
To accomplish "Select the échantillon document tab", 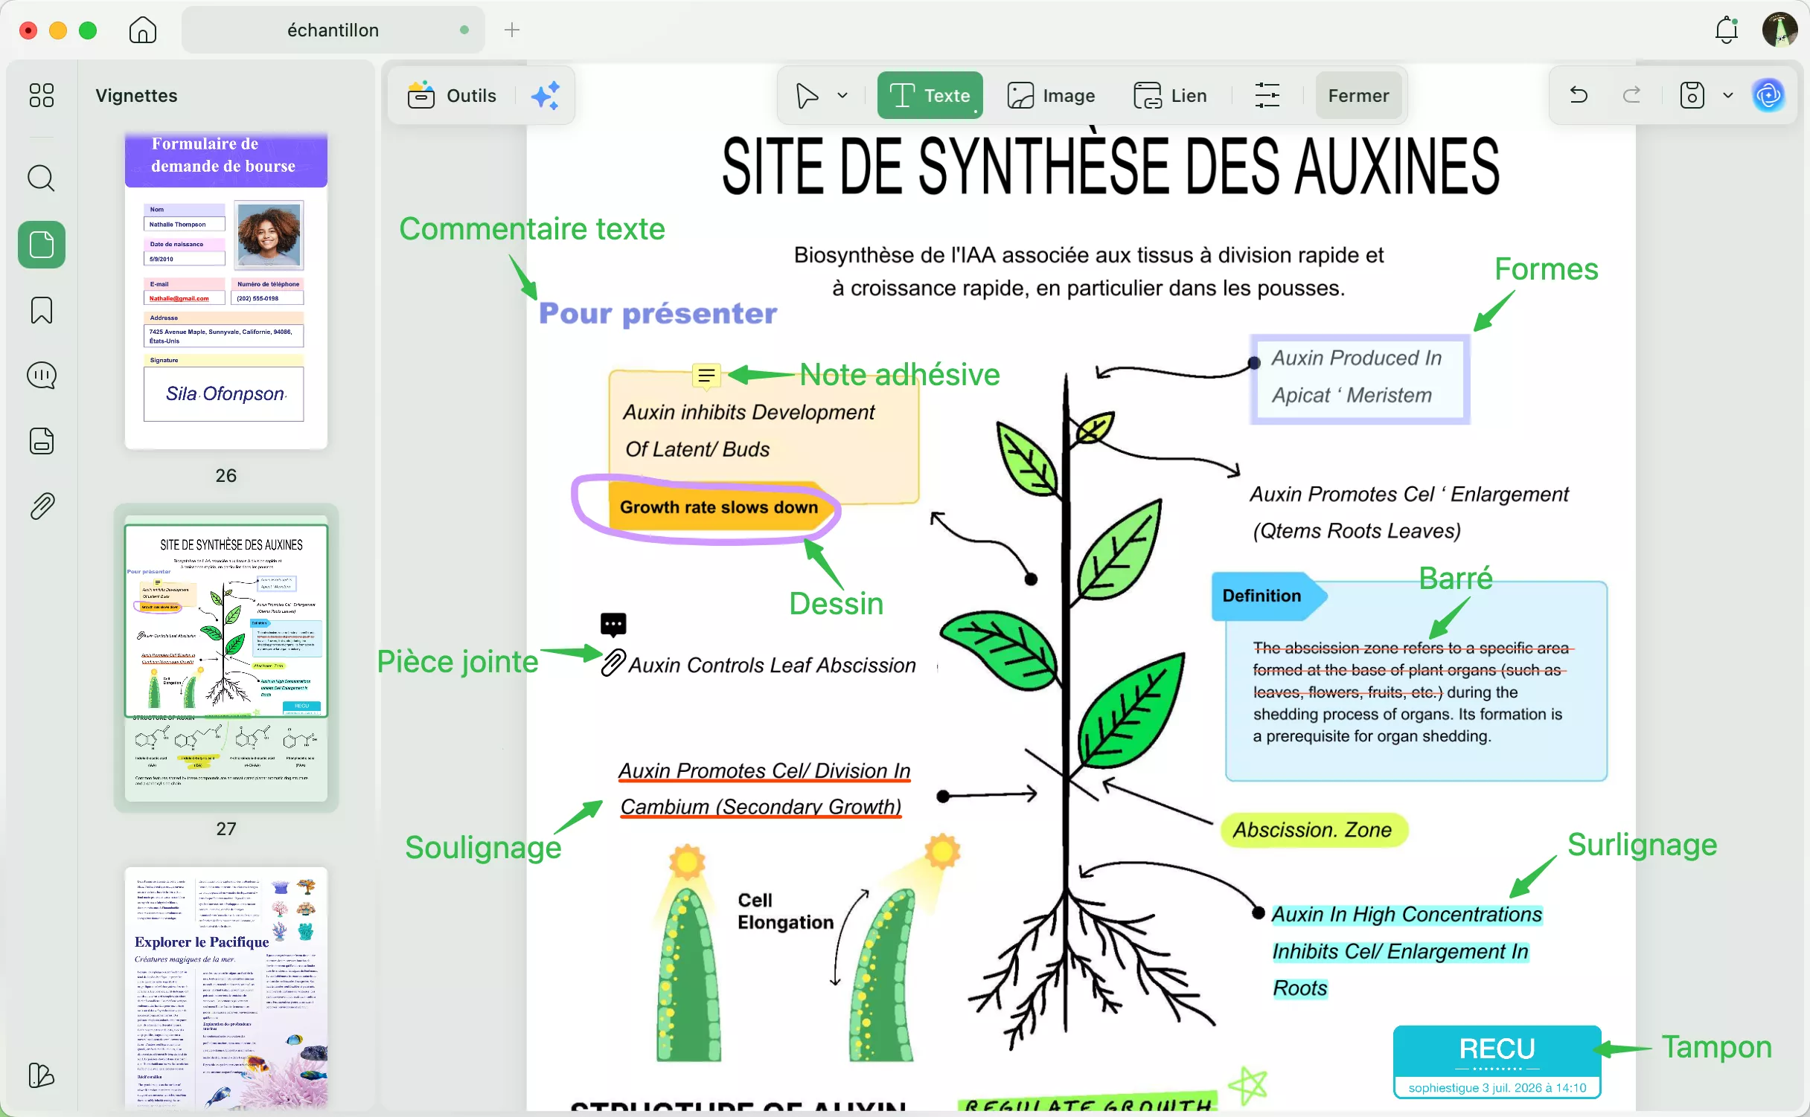I will click(x=333, y=30).
